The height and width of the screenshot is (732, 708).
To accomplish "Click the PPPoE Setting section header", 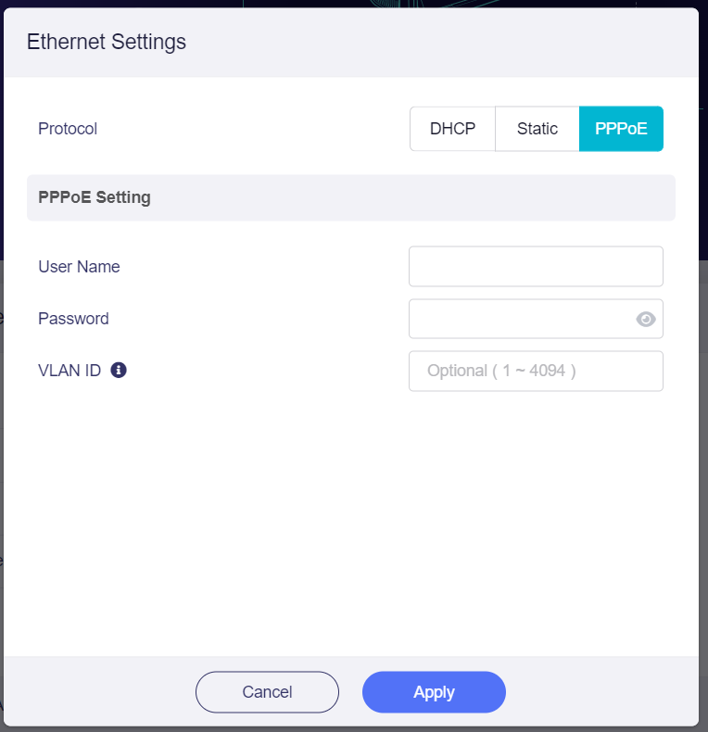I will (95, 197).
